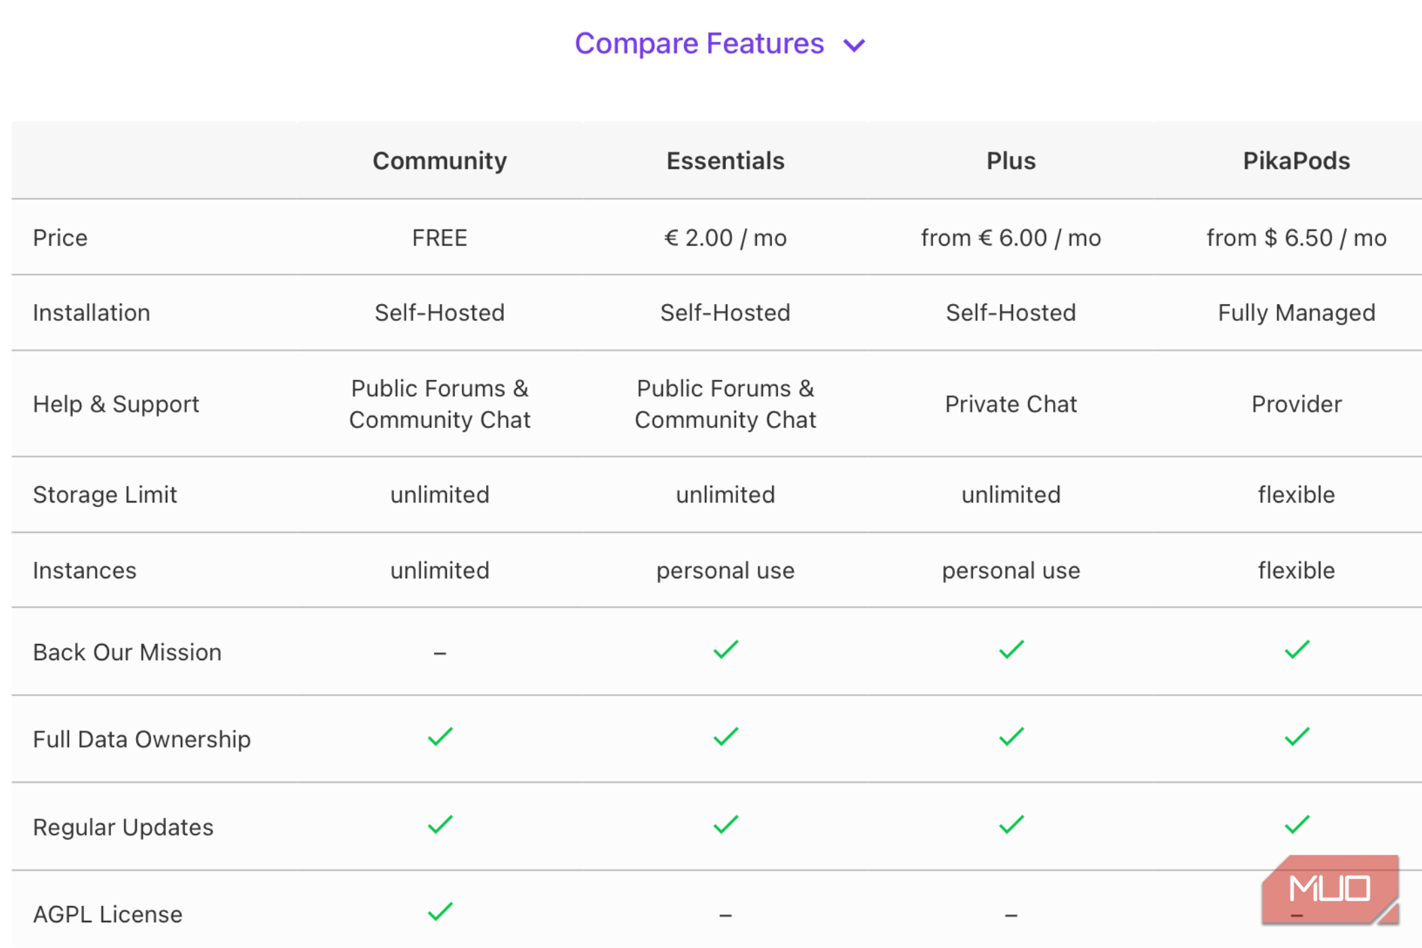Click the Help & Support row label
Screen dimensions: 1422x948
[x=116, y=404]
